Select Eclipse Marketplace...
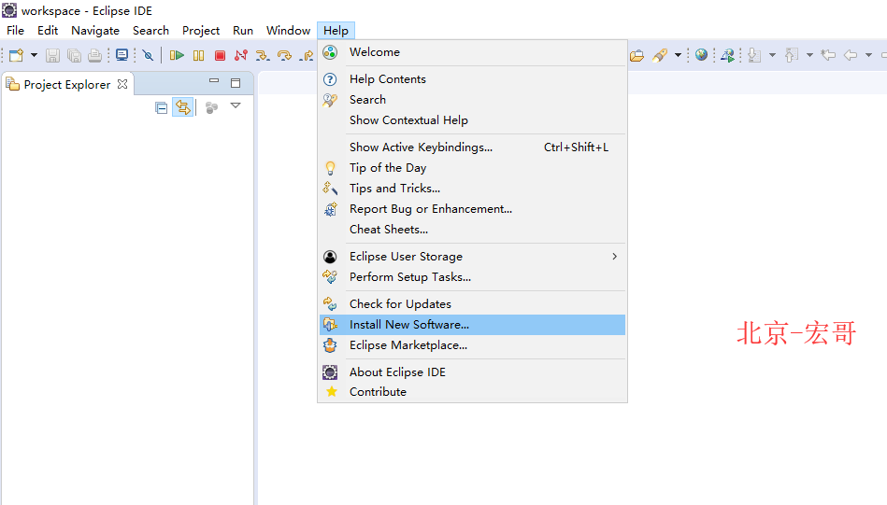 (x=472, y=345)
